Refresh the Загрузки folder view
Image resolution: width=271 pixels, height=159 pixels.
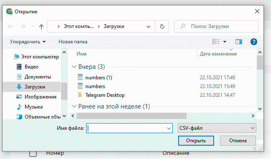pos(162,26)
